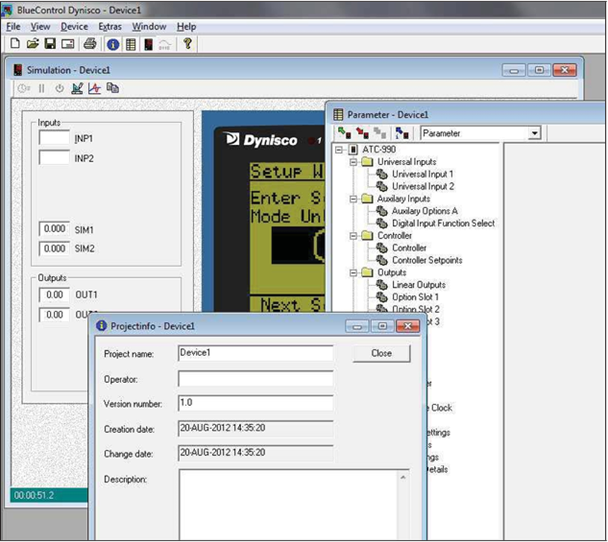Open the Extras menu
Viewport: 608px width, 542px height.
[109, 27]
